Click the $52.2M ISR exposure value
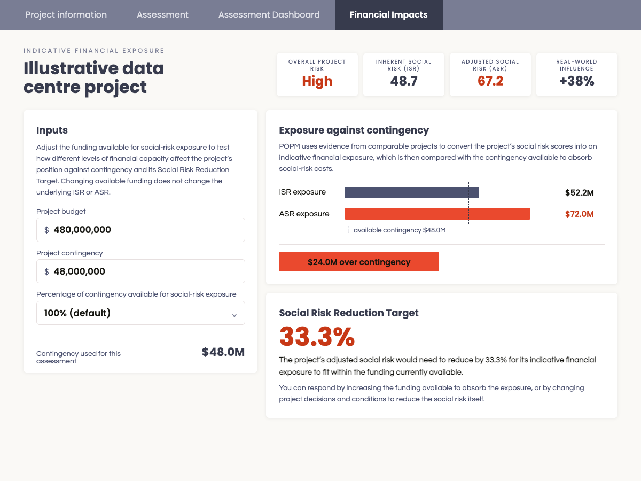 tap(580, 192)
